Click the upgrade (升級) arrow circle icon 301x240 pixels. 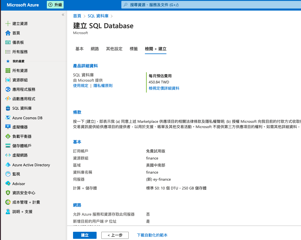(50, 5)
